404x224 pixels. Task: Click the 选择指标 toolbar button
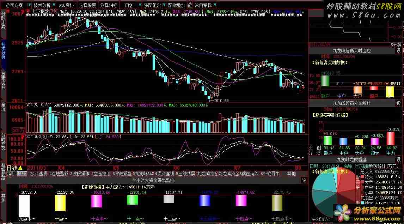[x=109, y=5]
